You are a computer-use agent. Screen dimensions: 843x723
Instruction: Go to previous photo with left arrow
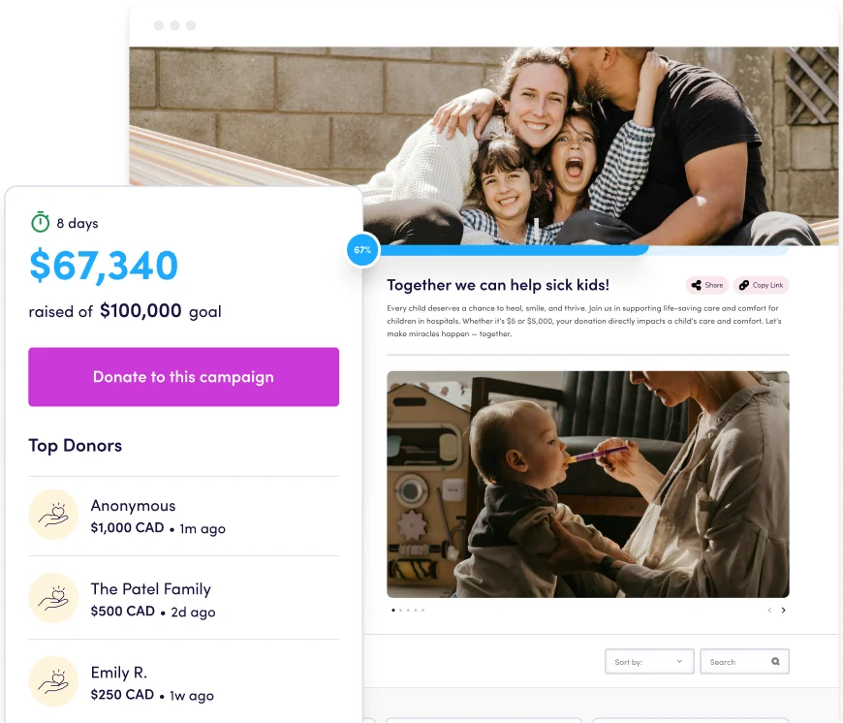click(769, 611)
